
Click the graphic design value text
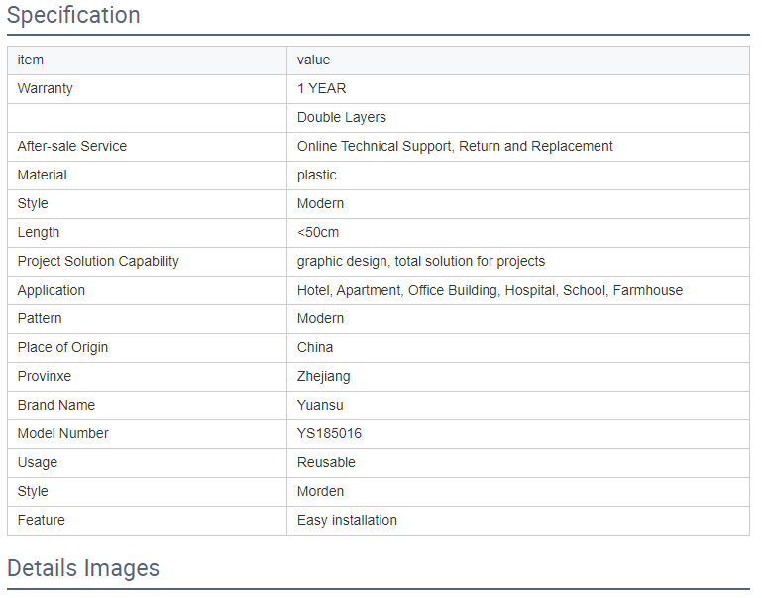421,262
